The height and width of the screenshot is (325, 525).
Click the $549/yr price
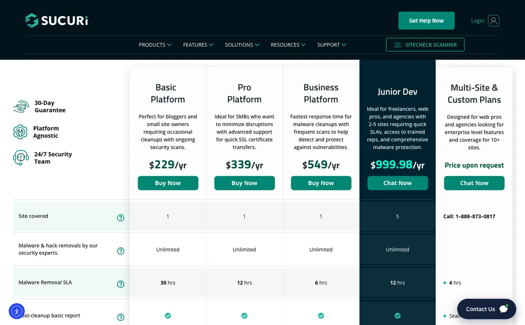tap(321, 165)
